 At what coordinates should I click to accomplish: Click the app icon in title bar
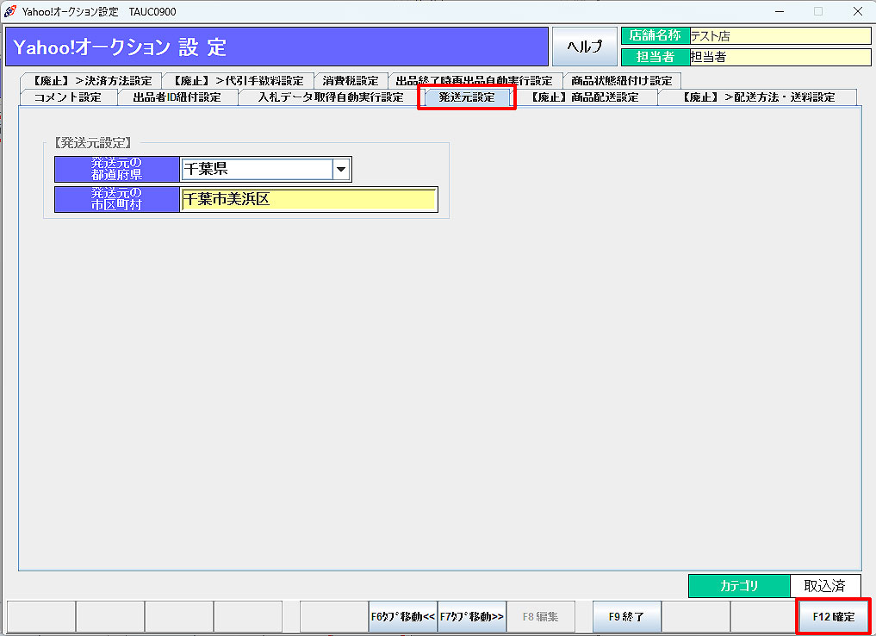point(10,11)
